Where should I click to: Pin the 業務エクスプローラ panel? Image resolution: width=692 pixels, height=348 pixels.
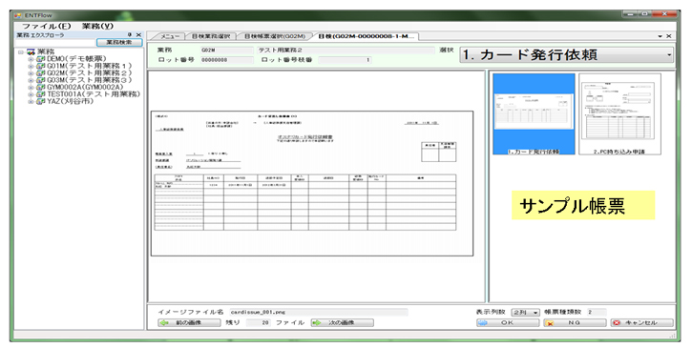(x=130, y=35)
